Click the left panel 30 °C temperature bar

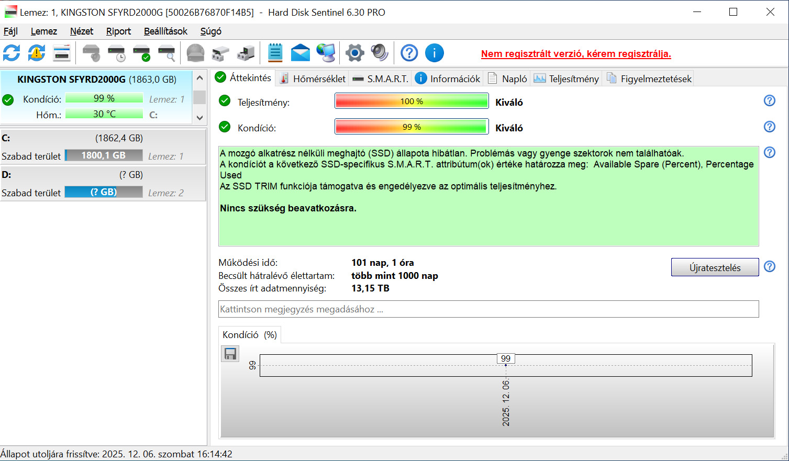104,114
